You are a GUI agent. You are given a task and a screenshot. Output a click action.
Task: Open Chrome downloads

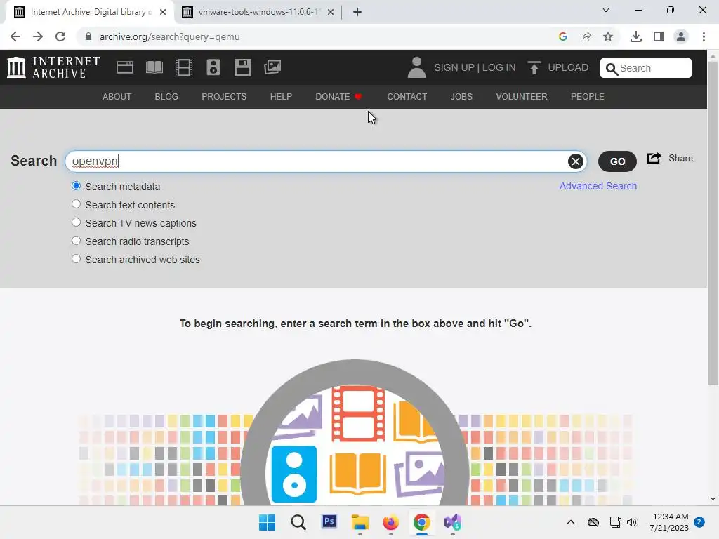(x=635, y=36)
